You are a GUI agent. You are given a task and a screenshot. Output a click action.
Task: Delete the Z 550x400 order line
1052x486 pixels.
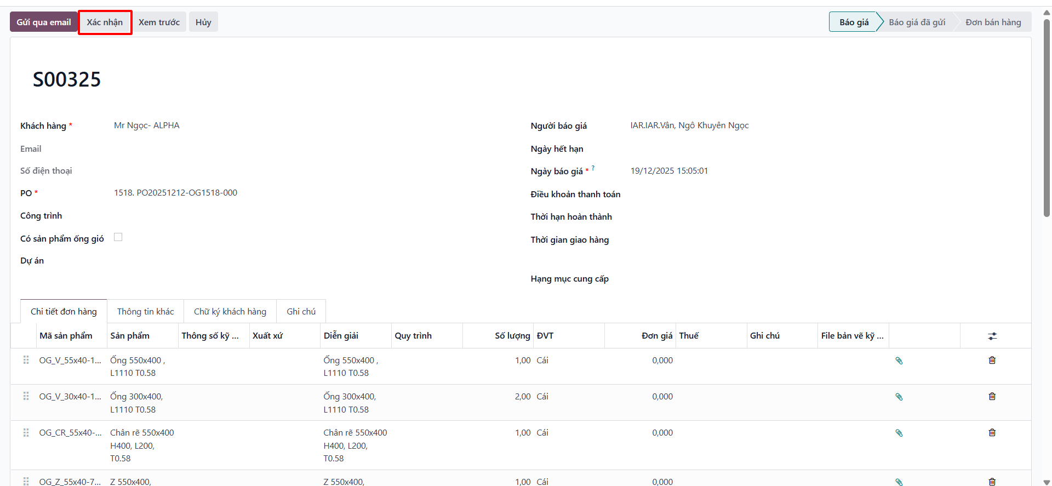click(992, 482)
